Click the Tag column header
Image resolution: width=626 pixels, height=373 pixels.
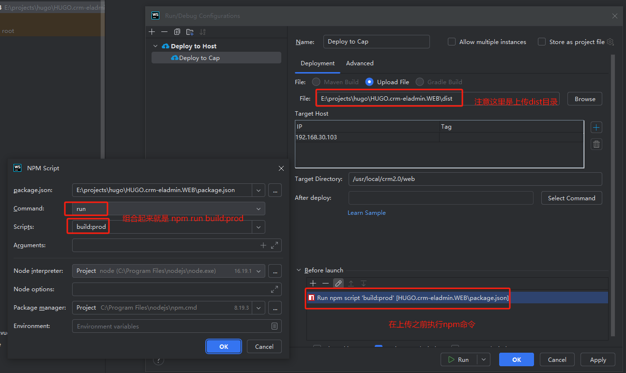tap(511, 127)
